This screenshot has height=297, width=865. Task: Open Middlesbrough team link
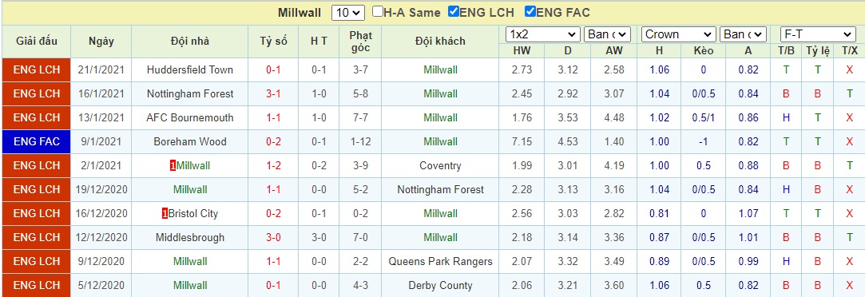pos(190,237)
